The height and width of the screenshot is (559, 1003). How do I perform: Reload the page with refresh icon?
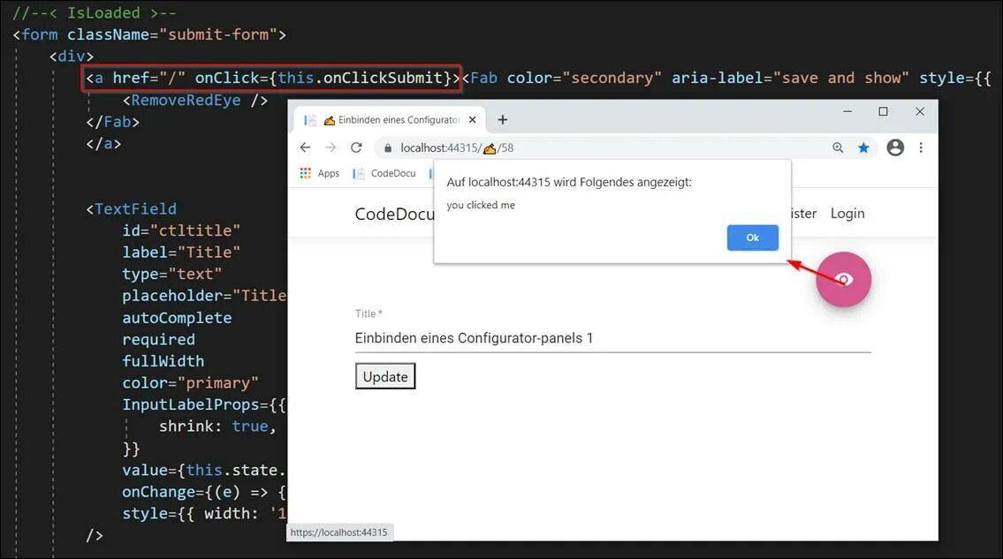click(356, 147)
